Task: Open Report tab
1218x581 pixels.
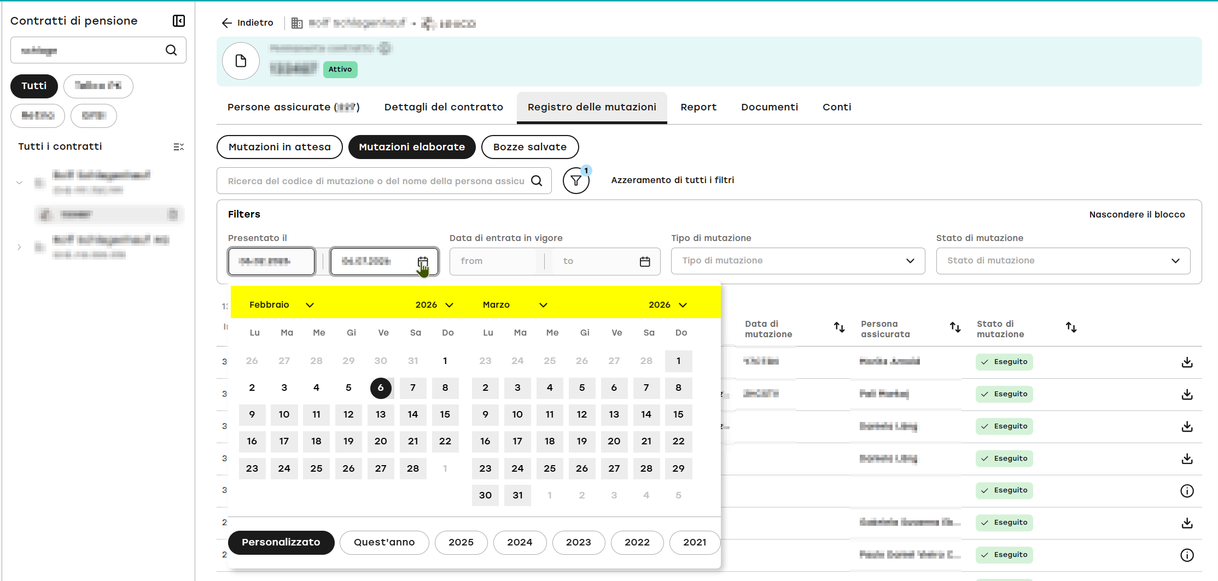Action: click(x=698, y=107)
